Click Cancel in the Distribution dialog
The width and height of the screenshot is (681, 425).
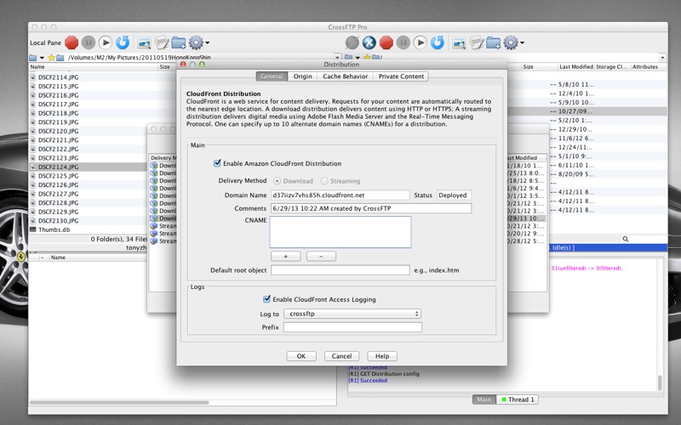tap(341, 356)
